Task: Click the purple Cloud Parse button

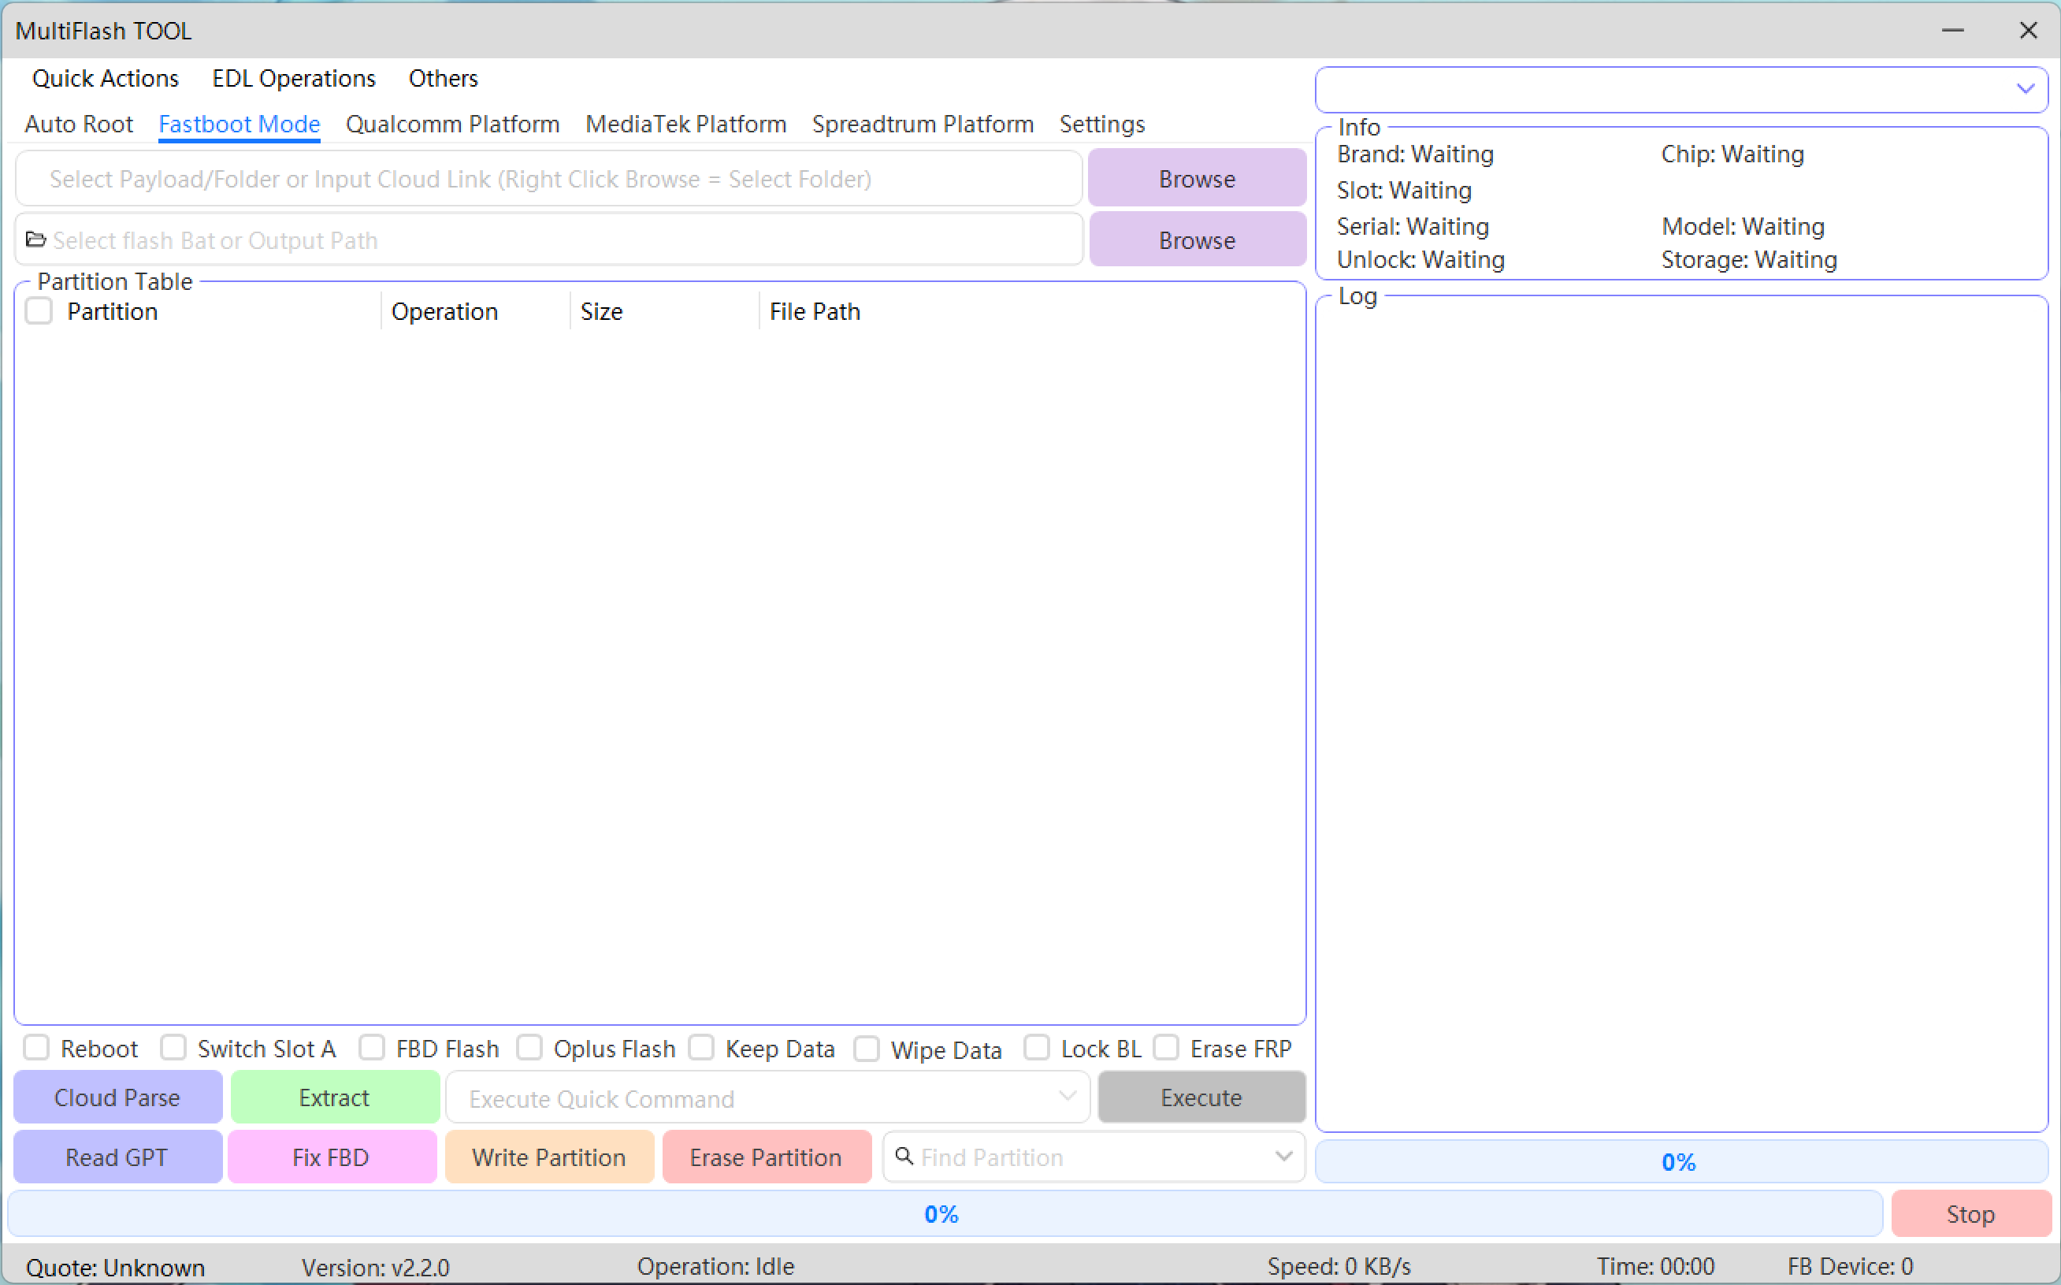Action: coord(117,1097)
